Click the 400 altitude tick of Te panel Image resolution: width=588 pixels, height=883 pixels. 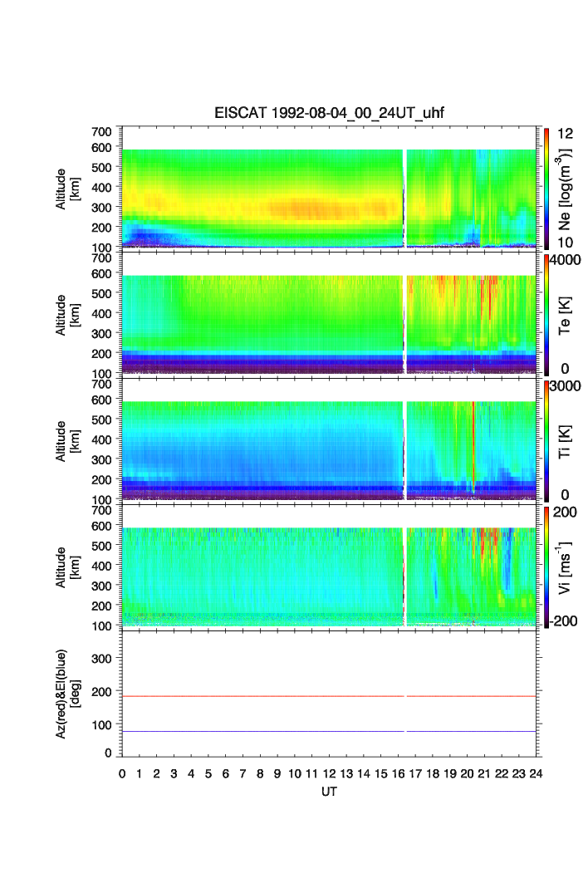[x=101, y=313]
